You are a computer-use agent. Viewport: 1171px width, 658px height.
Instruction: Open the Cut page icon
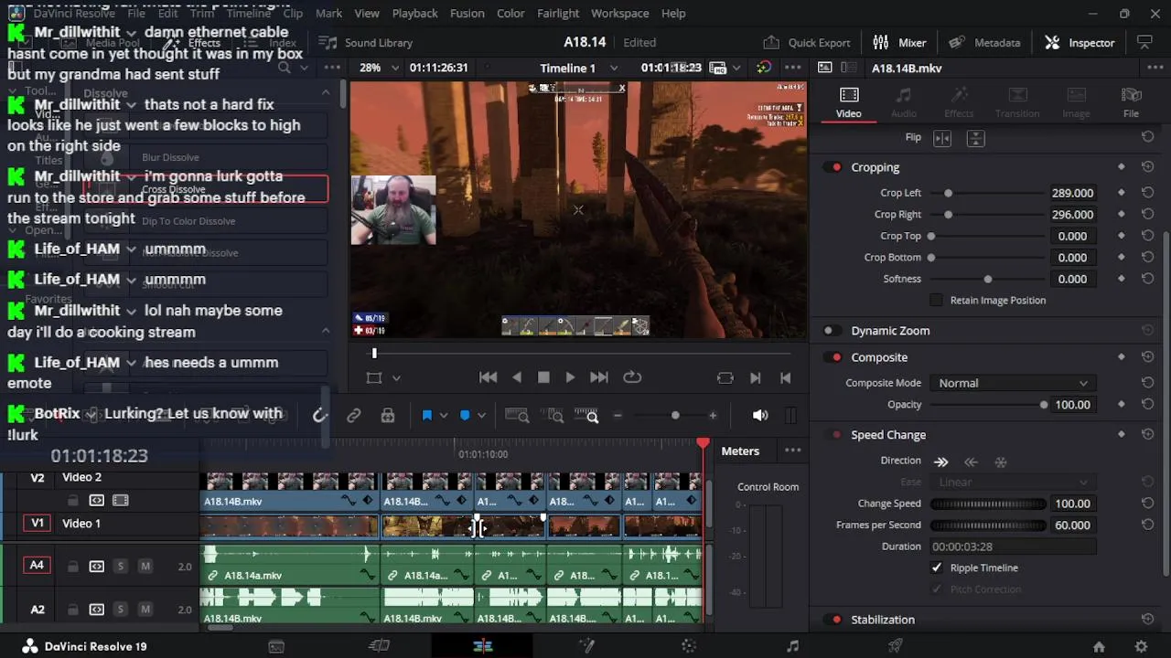coord(379,646)
